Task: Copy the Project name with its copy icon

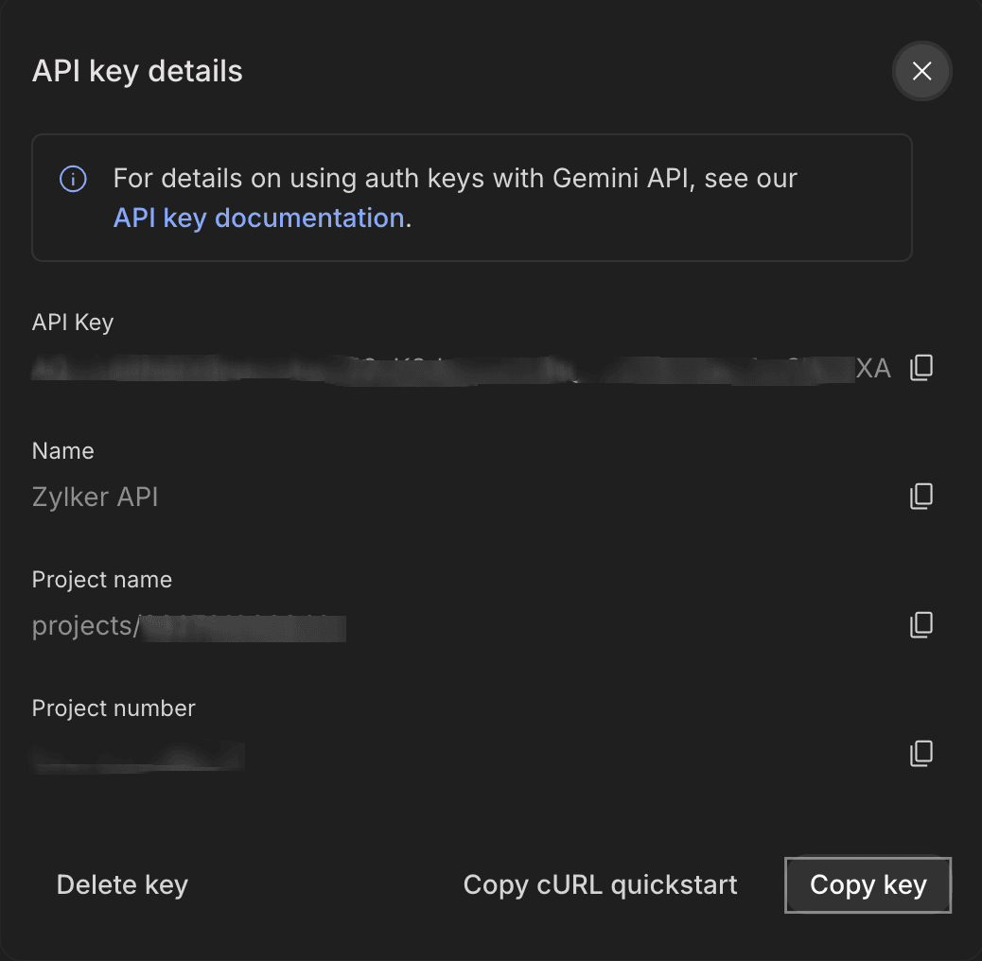Action: tap(921, 625)
